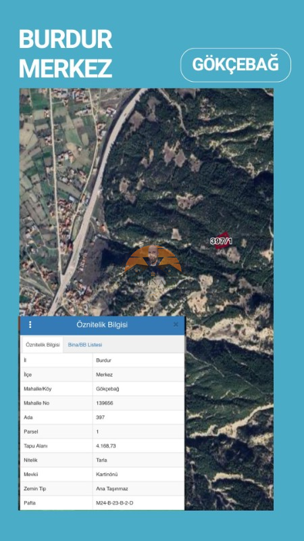Click the Ada value 397
The width and height of the screenshot is (304, 541).
click(100, 417)
